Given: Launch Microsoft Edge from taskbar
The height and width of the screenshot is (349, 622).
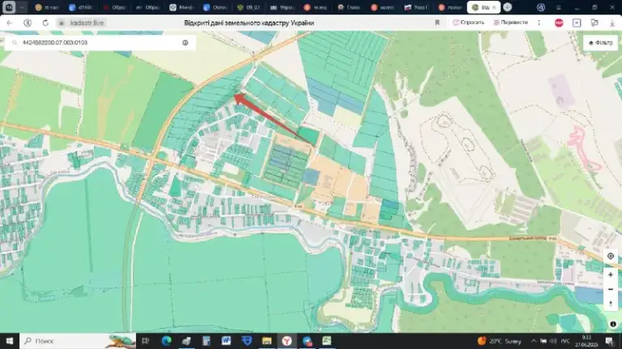Looking at the screenshot, I should tap(166, 341).
